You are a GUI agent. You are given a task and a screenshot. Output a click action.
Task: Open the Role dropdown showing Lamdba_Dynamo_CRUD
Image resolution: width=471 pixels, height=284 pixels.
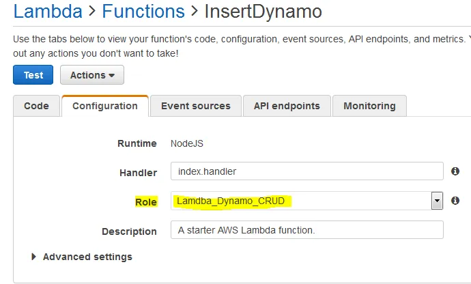tap(437, 201)
